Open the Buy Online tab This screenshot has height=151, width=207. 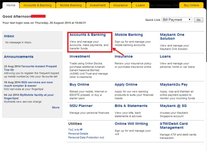tap(191, 5)
